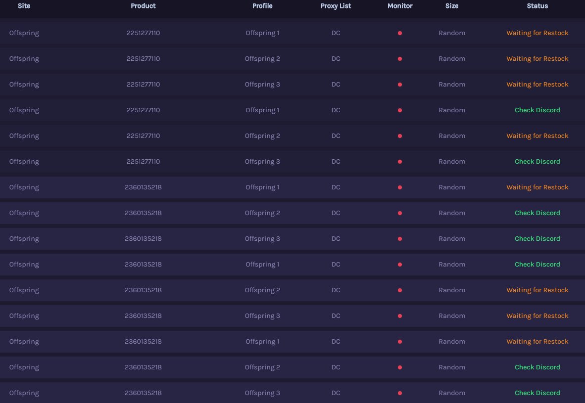Click Offspring 1 profile in 2251277110 Waiting for Restock row
This screenshot has width=585, height=403.
point(262,33)
